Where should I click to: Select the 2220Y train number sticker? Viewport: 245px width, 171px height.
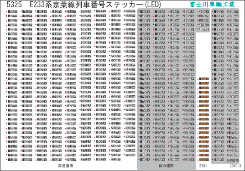130,11
